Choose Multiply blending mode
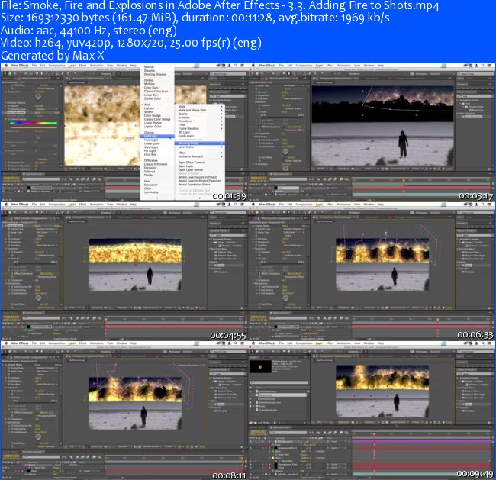Image resolution: width=496 pixels, height=480 pixels. 157,84
